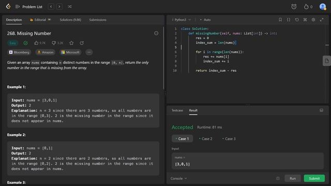The image size is (331, 186).
Task: Expand more company tags ellipsis
Action: coord(89,52)
